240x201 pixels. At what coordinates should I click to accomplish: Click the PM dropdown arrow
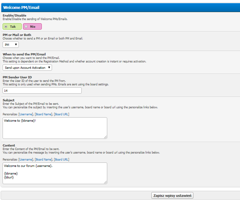point(16,45)
